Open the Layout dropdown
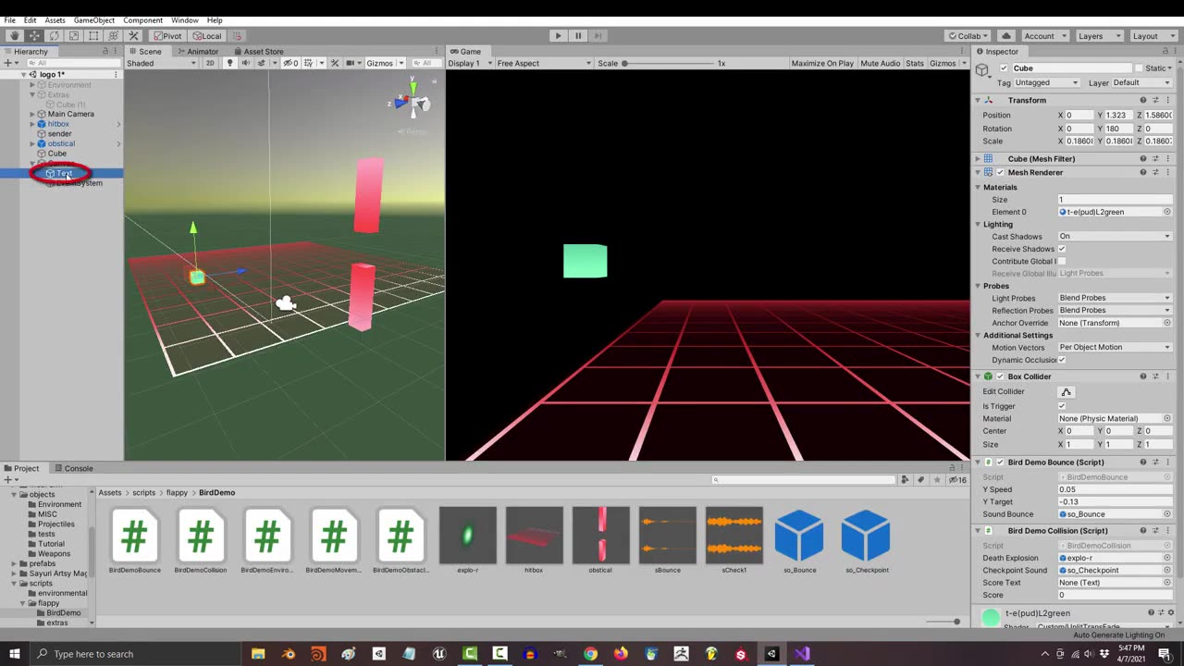This screenshot has height=666, width=1184. (x=1152, y=35)
